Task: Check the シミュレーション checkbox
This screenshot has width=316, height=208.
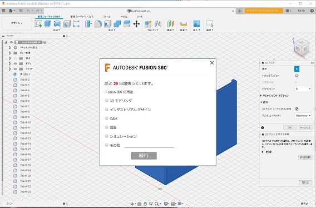Action: pyautogui.click(x=107, y=136)
